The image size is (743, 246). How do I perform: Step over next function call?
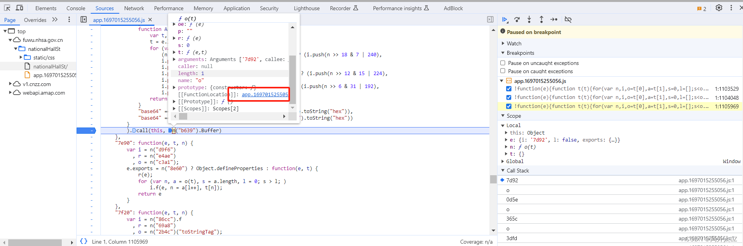[x=517, y=20]
